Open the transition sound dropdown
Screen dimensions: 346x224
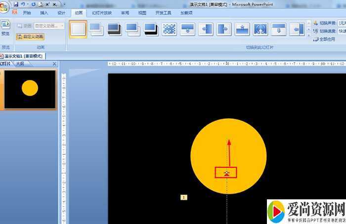pos(342,23)
